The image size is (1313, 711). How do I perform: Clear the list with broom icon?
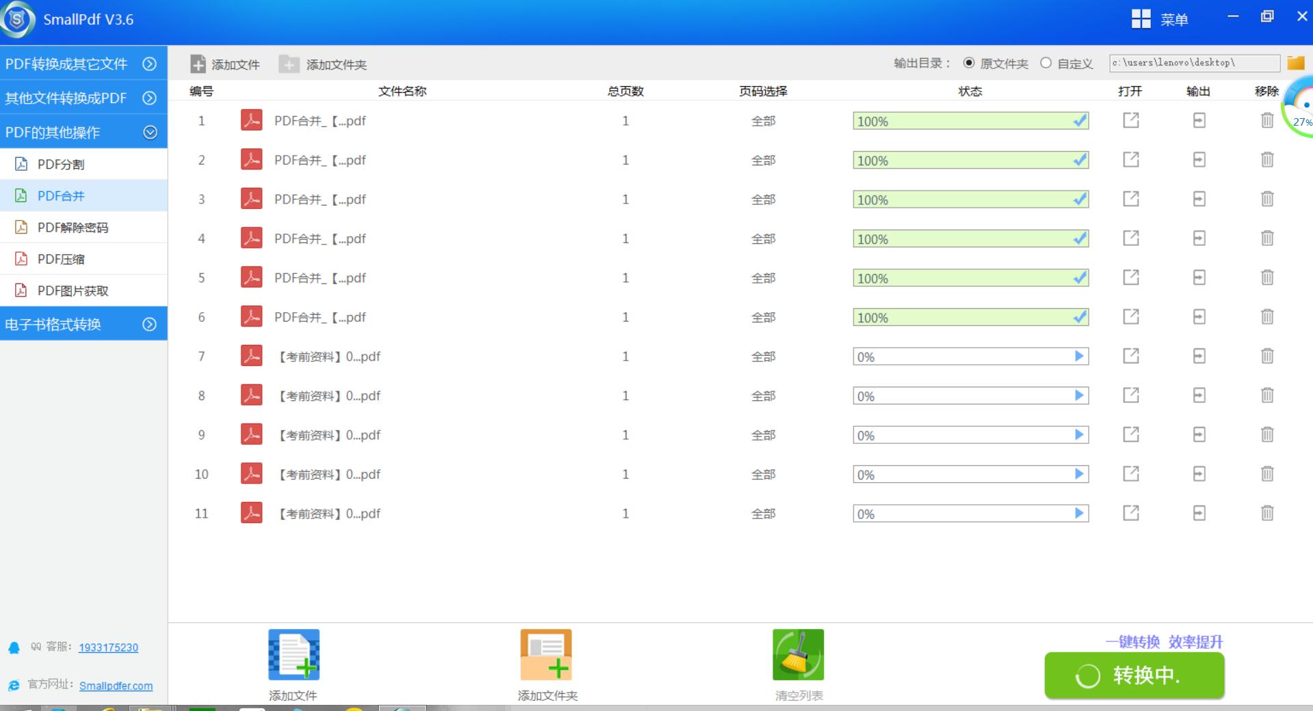point(798,654)
